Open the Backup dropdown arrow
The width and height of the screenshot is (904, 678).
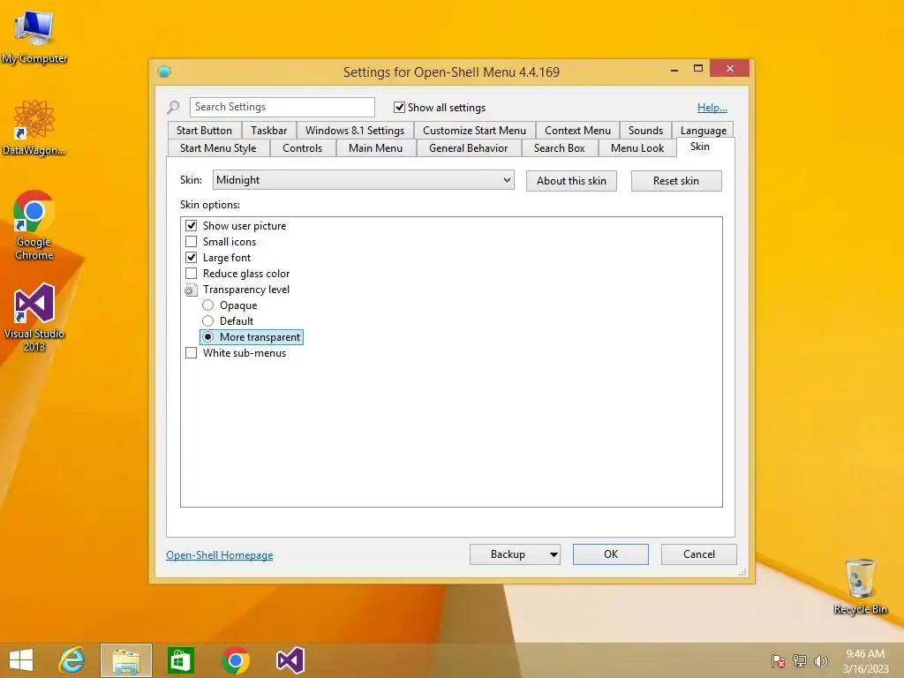point(554,554)
